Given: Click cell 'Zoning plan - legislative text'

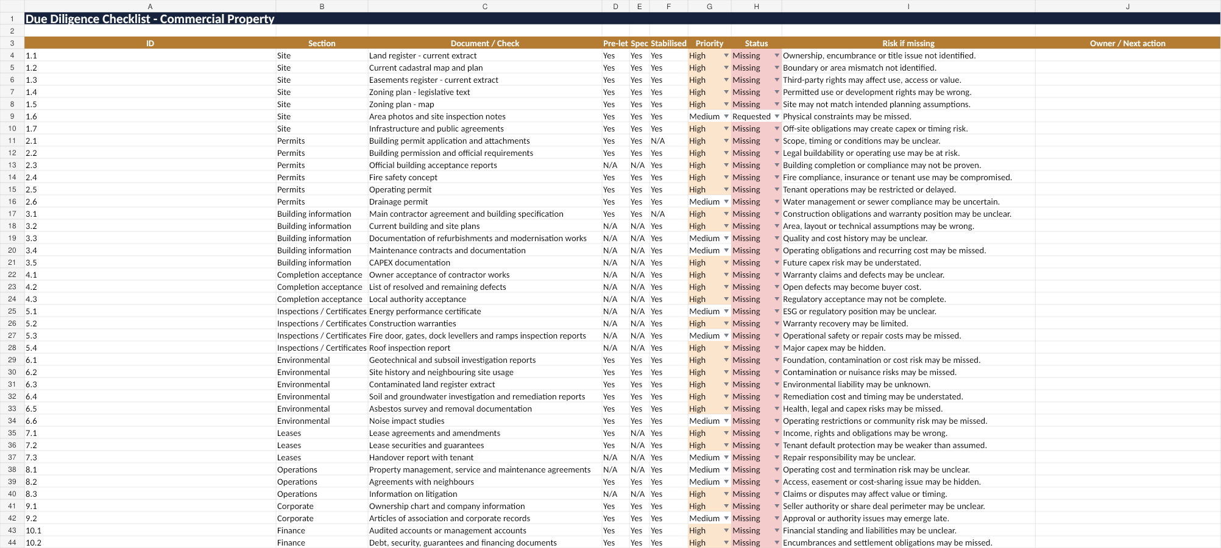Looking at the screenshot, I should (485, 92).
